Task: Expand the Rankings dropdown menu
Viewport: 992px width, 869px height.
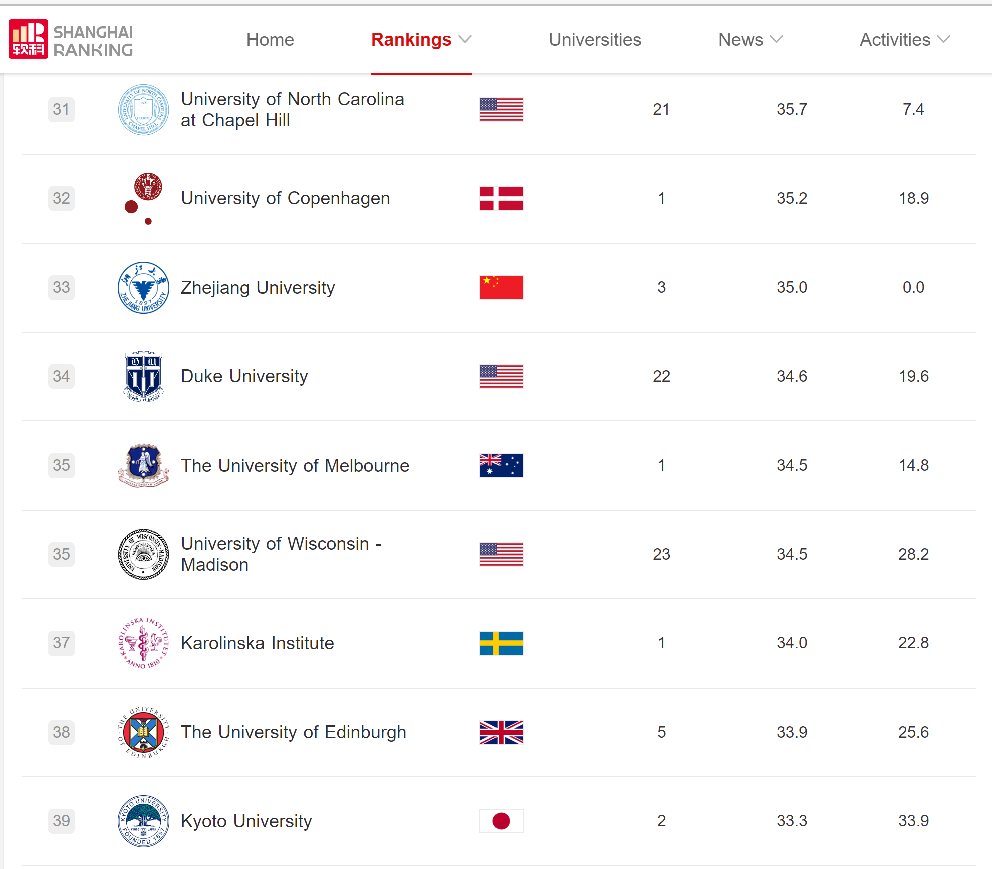Action: (x=465, y=40)
